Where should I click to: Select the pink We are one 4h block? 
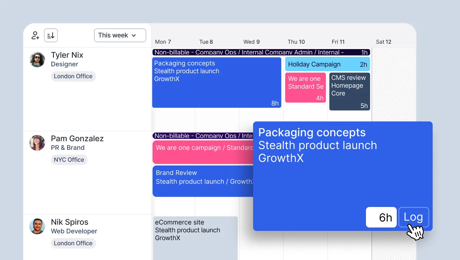point(305,88)
